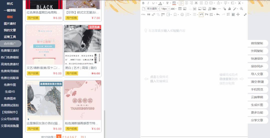Open special characters Omega icon
The width and height of the screenshot is (270, 138).
(x=175, y=14)
